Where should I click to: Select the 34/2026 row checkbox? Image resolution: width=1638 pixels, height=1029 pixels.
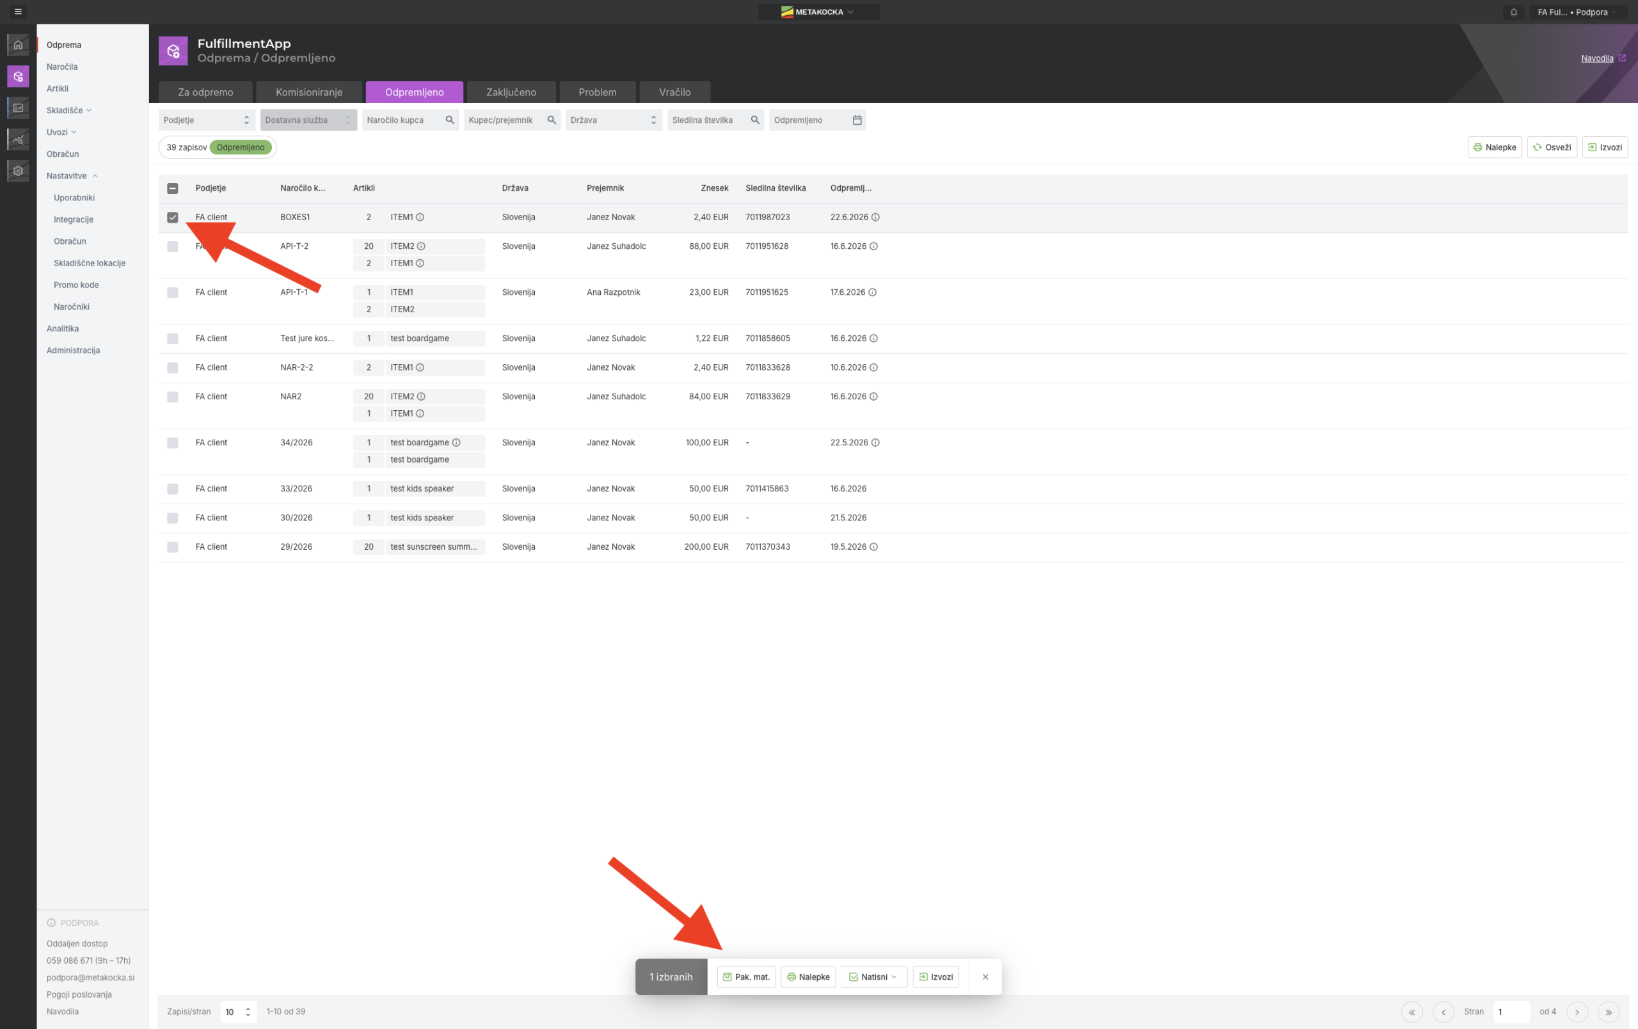(173, 443)
